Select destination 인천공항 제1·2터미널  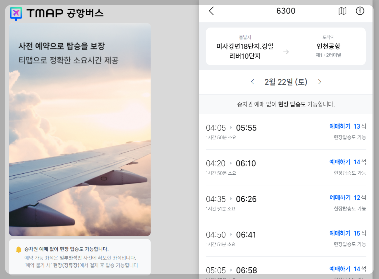pyautogui.click(x=328, y=50)
